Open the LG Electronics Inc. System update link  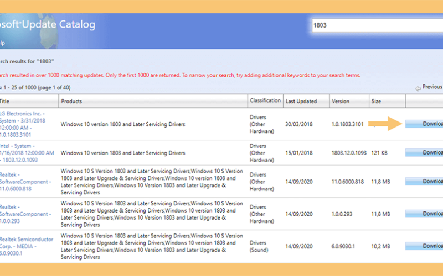point(23,124)
